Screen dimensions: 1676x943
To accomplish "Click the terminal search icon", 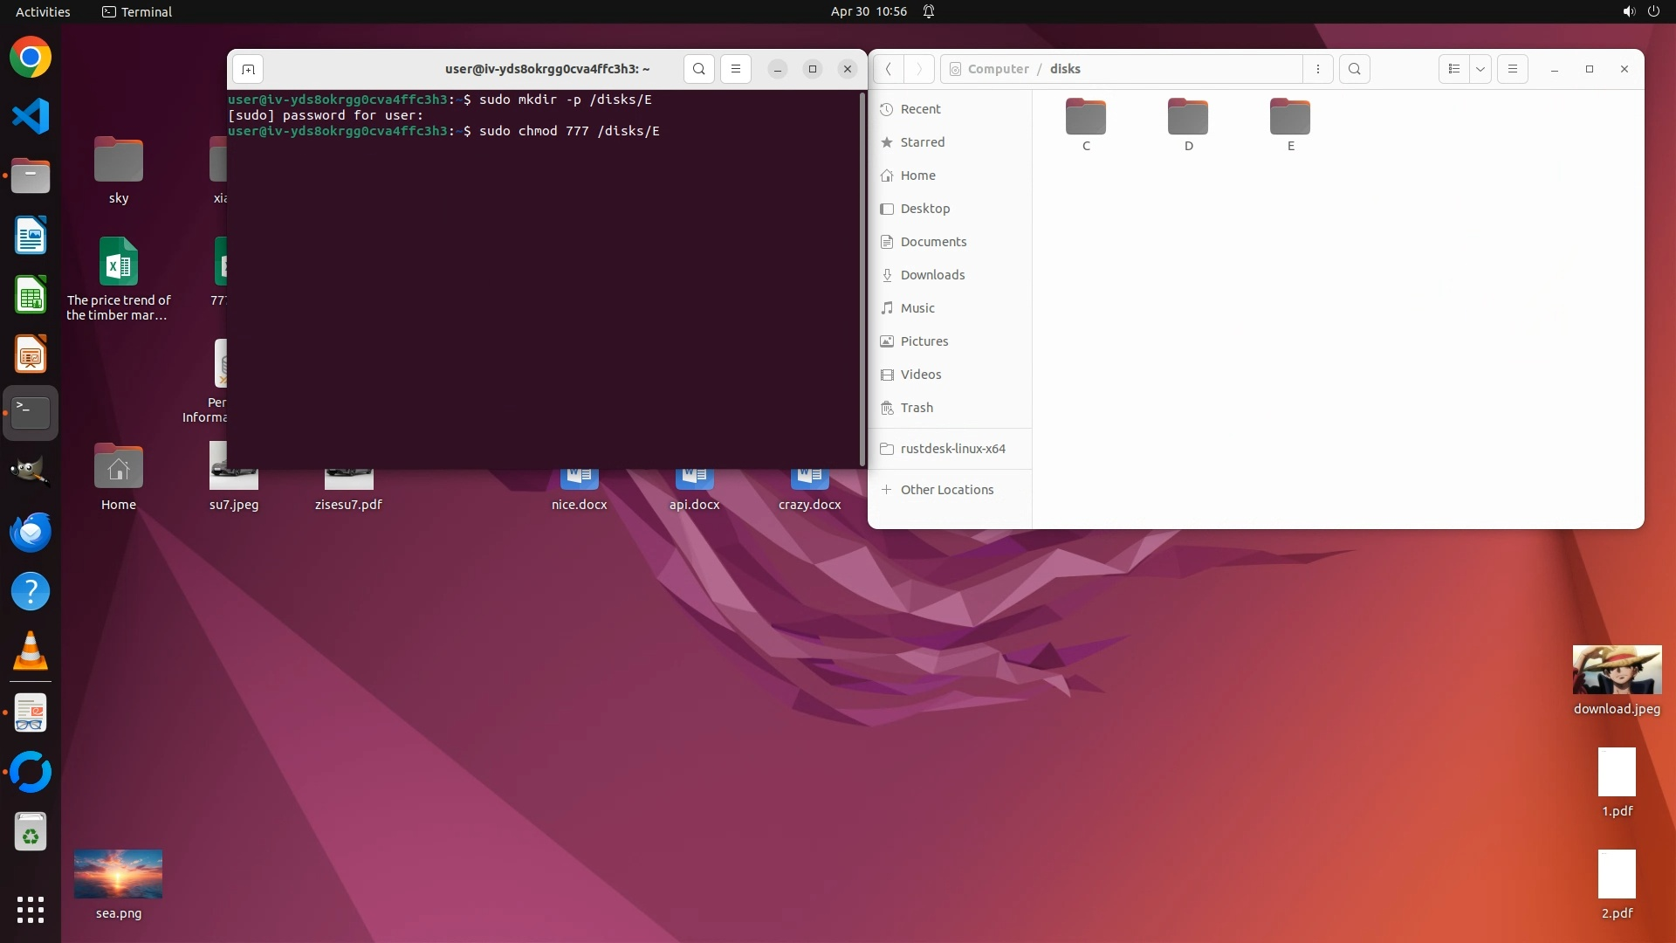I will [x=698, y=69].
